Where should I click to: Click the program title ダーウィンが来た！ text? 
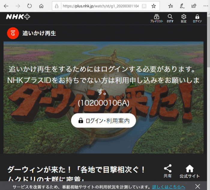click(x=39, y=170)
